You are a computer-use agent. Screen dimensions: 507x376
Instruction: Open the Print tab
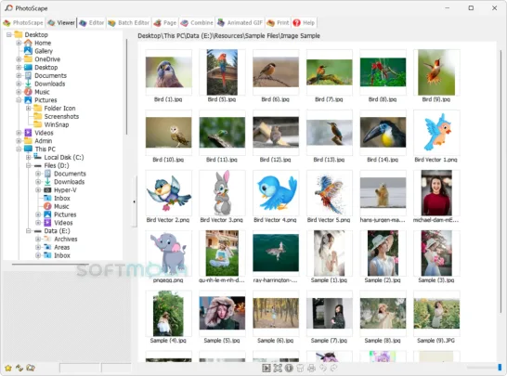click(278, 22)
